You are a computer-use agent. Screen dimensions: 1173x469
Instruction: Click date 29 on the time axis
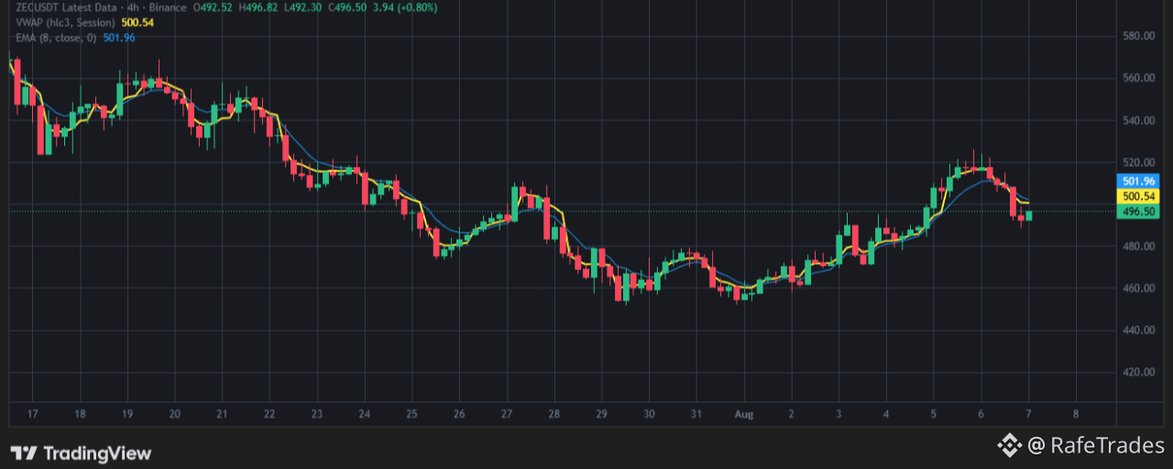tap(601, 413)
